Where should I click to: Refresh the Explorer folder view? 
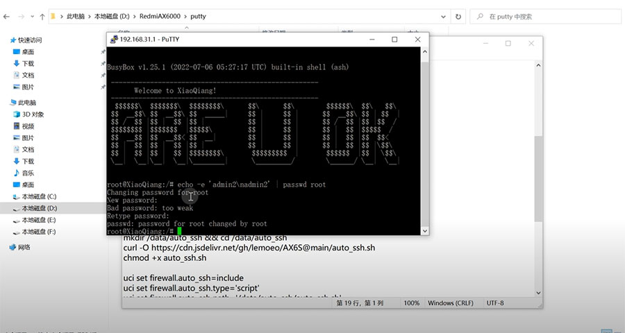(x=458, y=17)
